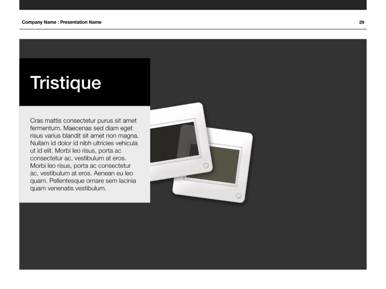
Task: Click the dark bar at the top
Action: coord(192,5)
